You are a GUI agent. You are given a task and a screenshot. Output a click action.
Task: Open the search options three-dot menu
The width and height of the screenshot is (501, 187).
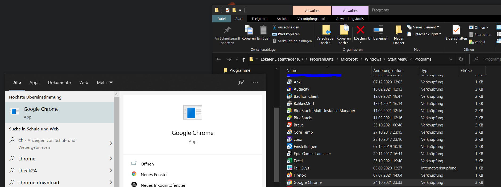click(x=255, y=82)
